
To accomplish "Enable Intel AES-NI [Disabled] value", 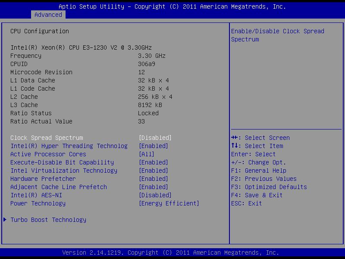I will pos(155,195).
